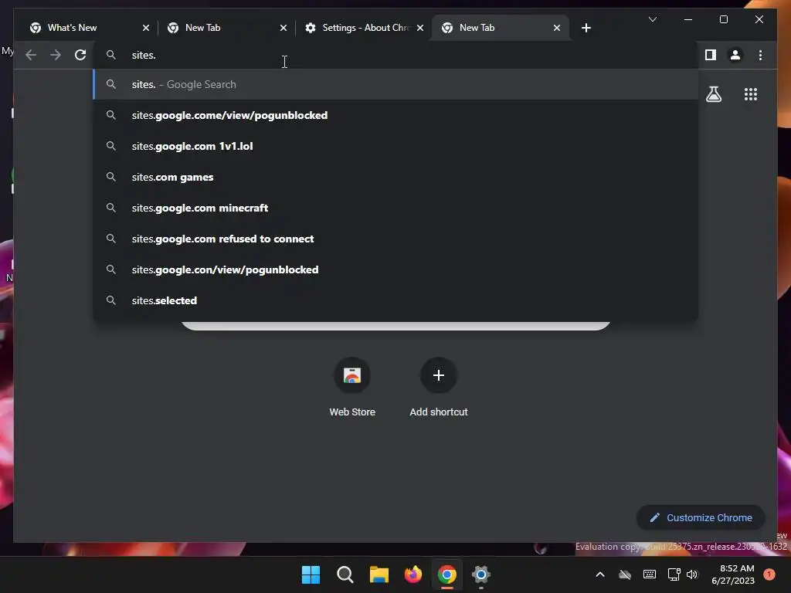Open File Explorer from taskbar
Image resolution: width=791 pixels, height=593 pixels.
(x=379, y=574)
